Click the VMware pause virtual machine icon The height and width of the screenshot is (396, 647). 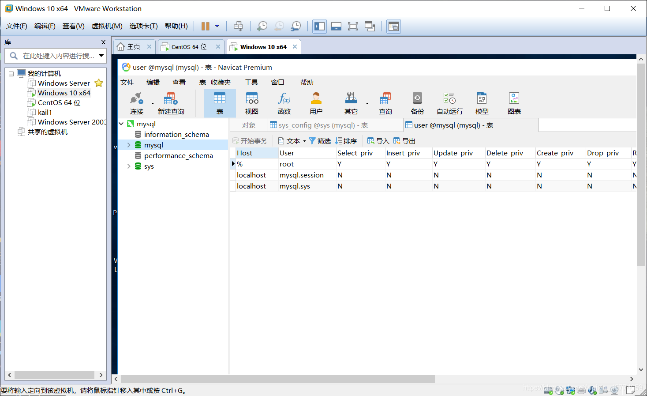coord(205,26)
